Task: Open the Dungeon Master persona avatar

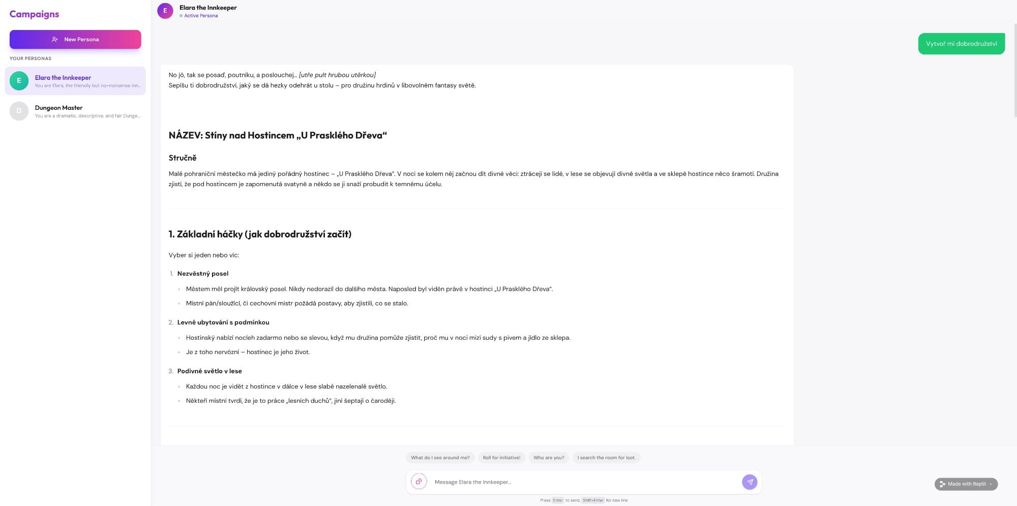Action: click(x=19, y=111)
